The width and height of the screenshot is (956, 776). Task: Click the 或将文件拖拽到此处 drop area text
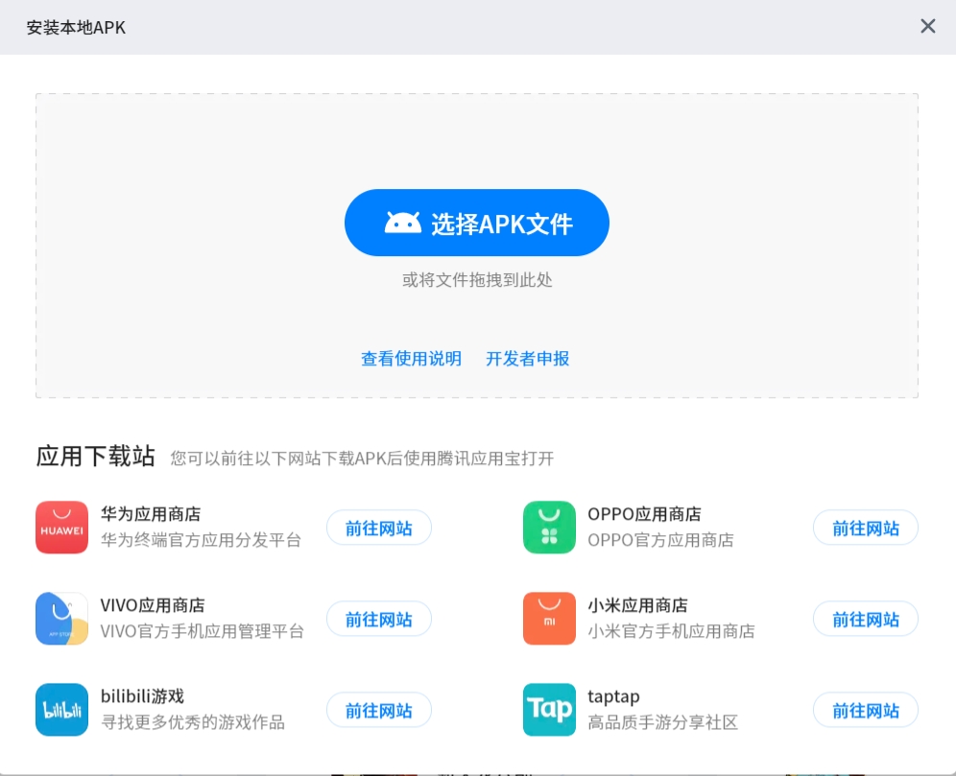point(477,280)
